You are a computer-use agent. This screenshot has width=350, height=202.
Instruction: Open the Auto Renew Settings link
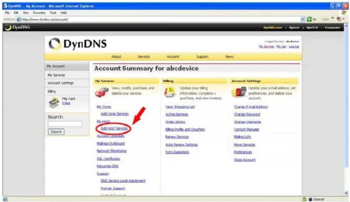click(181, 145)
